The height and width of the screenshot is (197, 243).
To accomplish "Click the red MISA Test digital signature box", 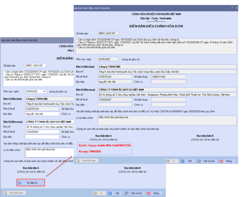I will click(105, 148).
